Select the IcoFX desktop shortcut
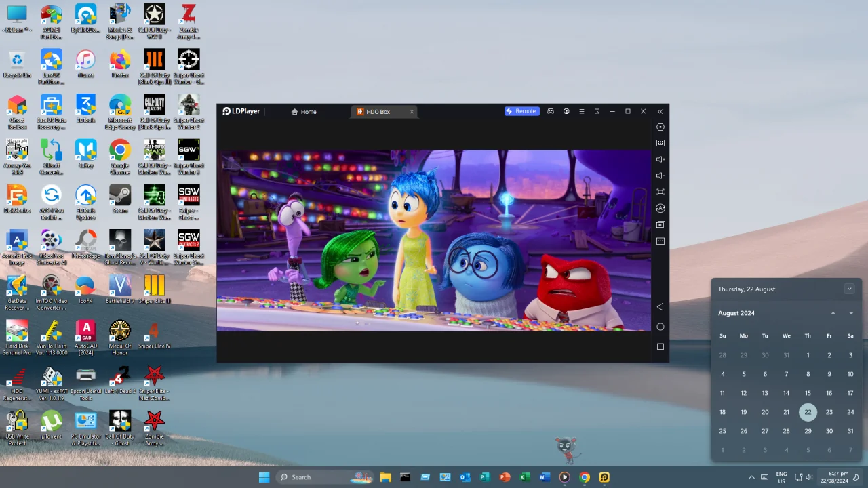 (x=85, y=290)
